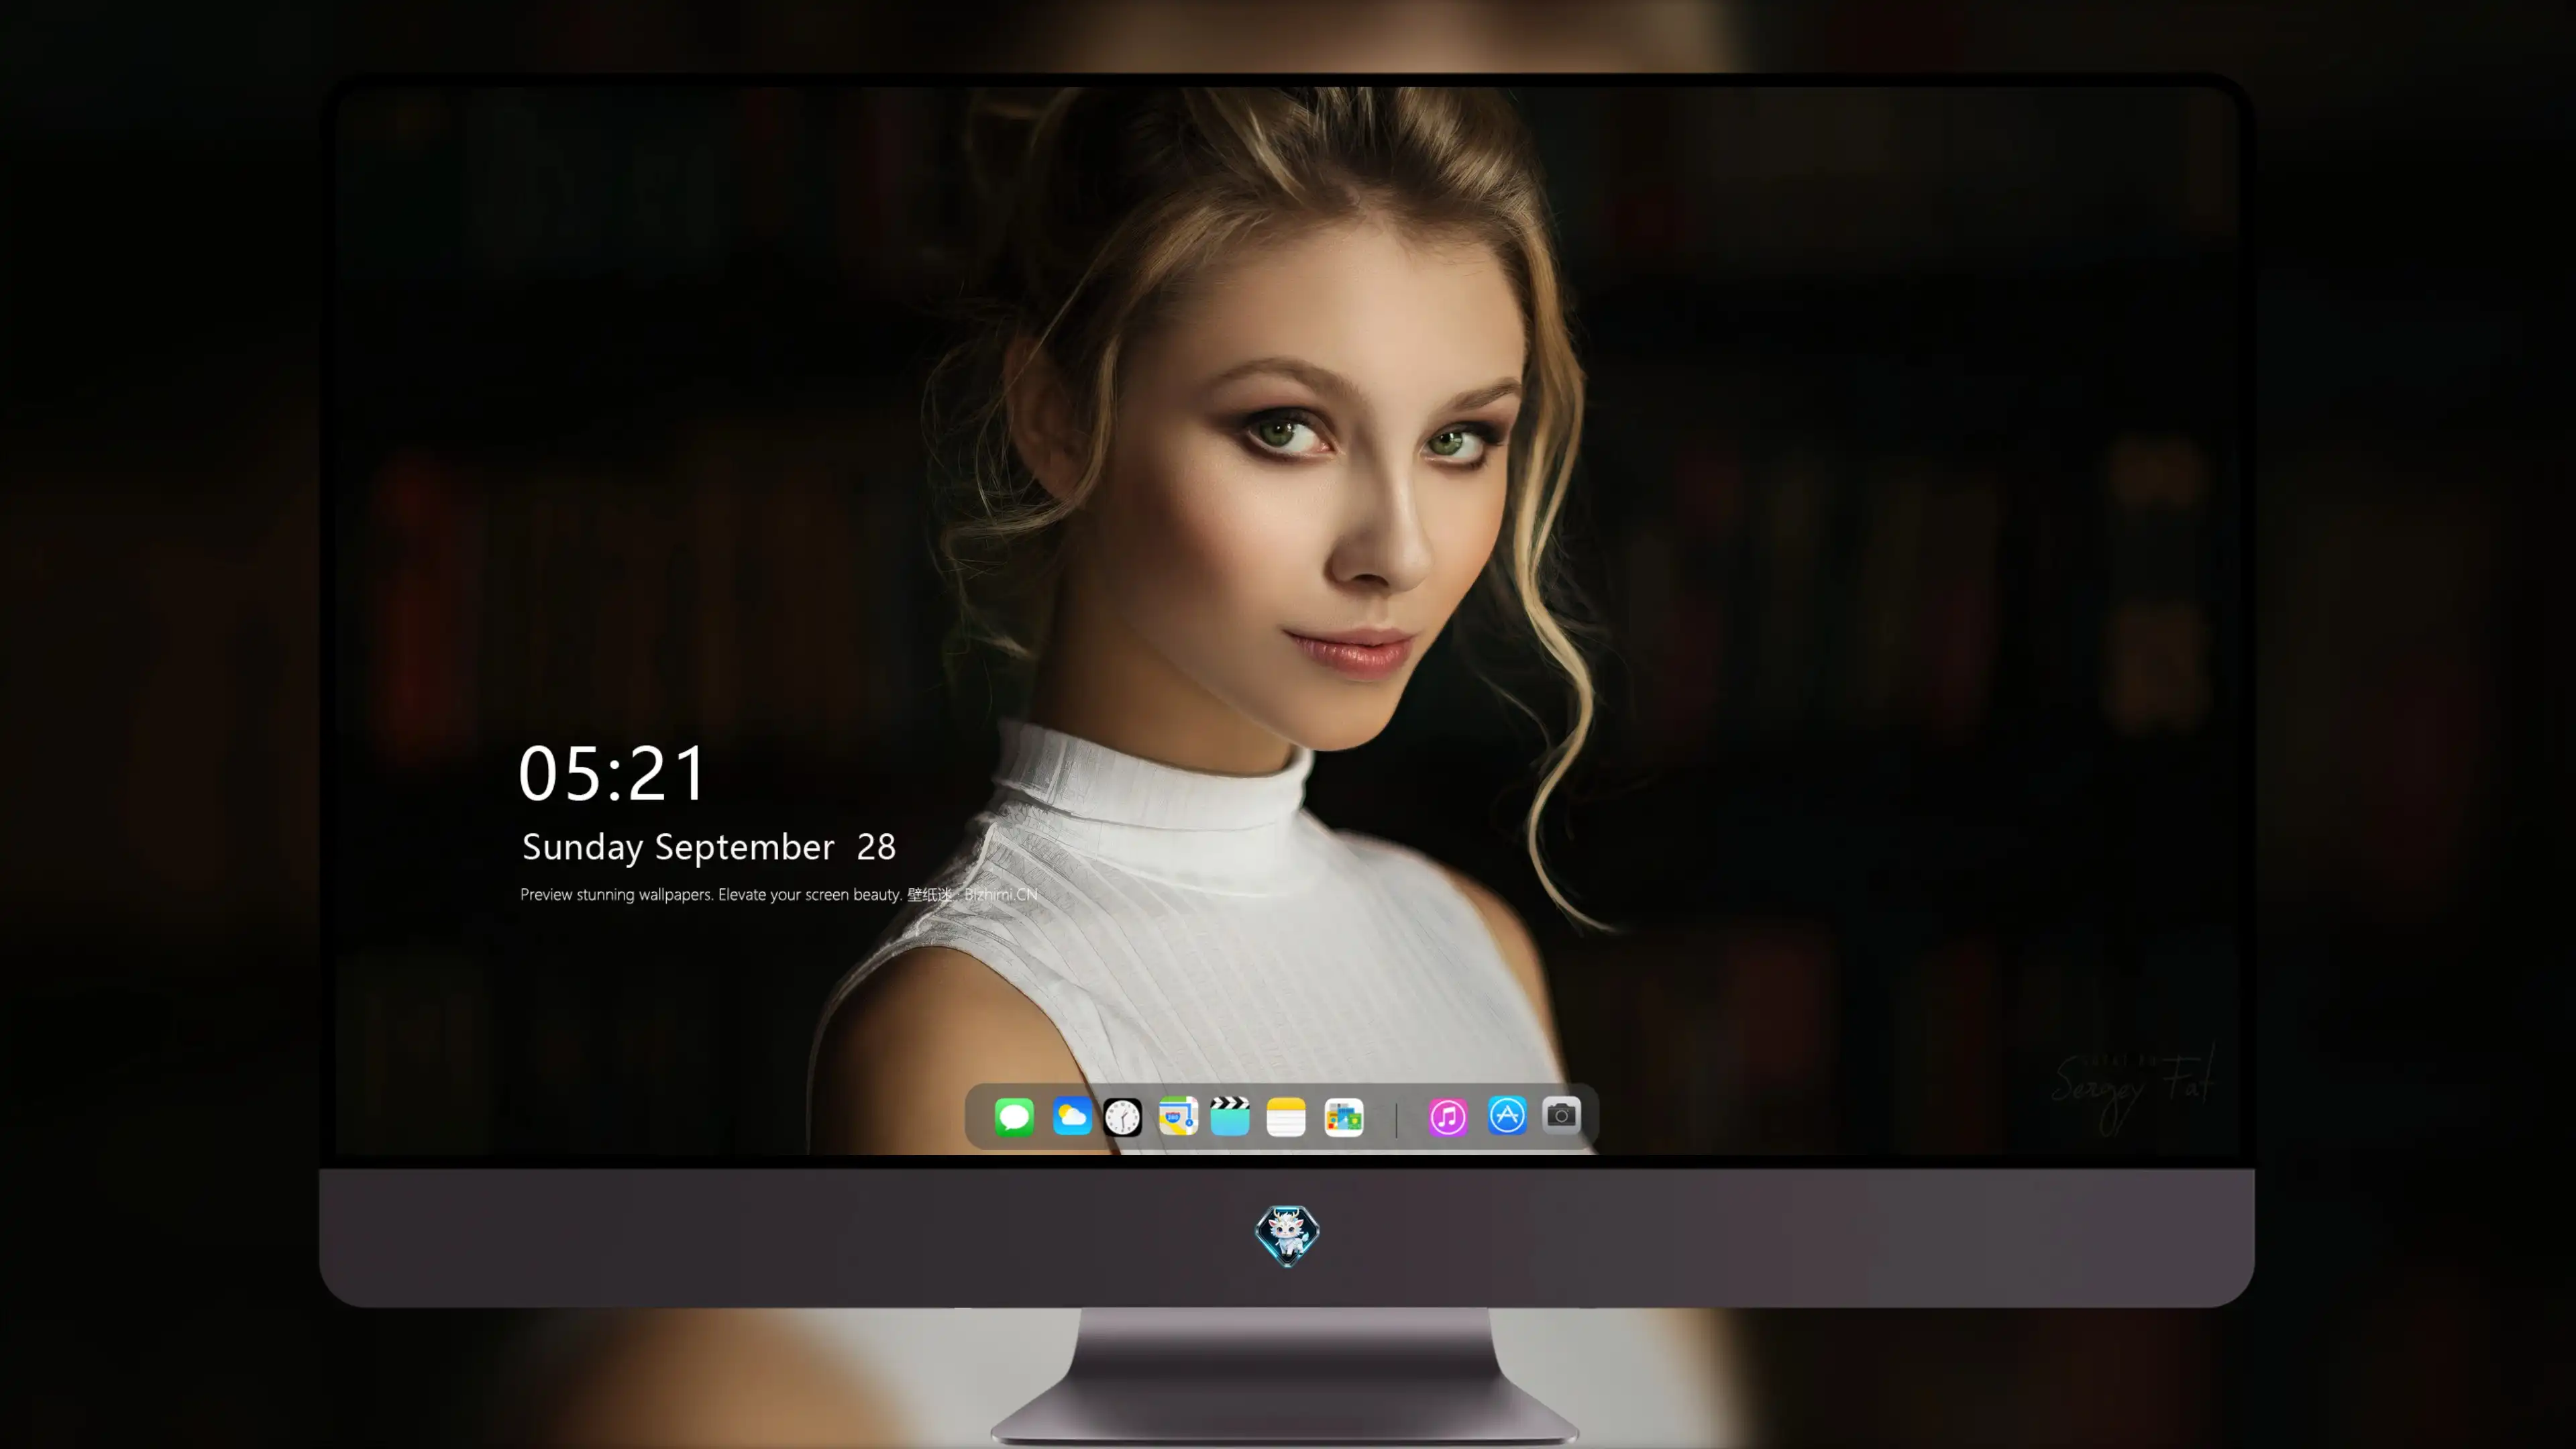Launch the pink iTunes Store in dock

coord(1448,1116)
